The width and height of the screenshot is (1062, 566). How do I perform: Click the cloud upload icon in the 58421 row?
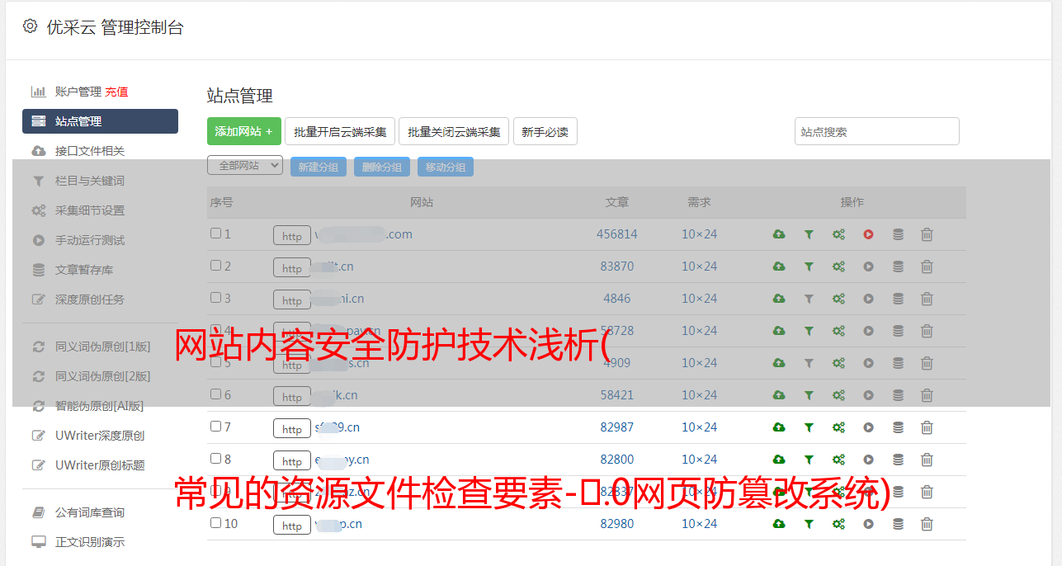point(779,395)
